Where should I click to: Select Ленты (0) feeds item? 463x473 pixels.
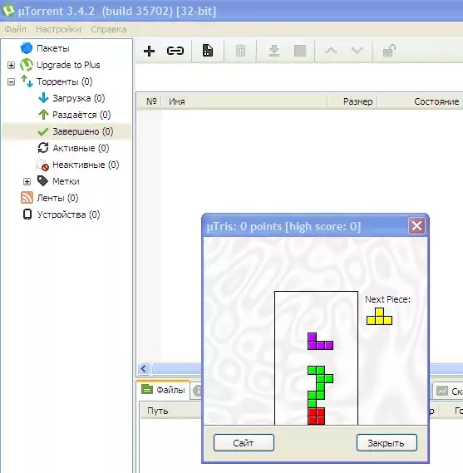coord(57,198)
